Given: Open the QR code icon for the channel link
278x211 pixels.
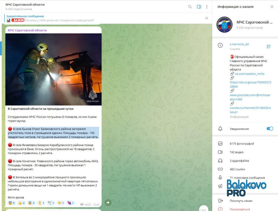Looking at the screenshot, I should pos(268,46).
